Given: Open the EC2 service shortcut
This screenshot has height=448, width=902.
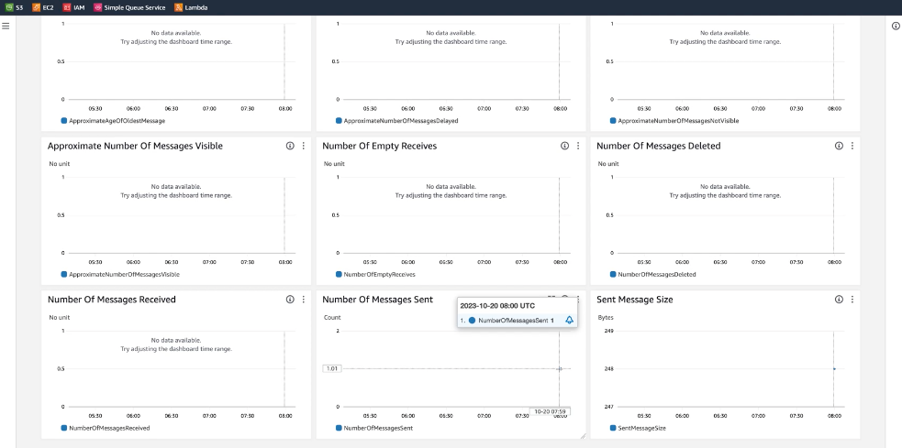Looking at the screenshot, I should click(44, 7).
